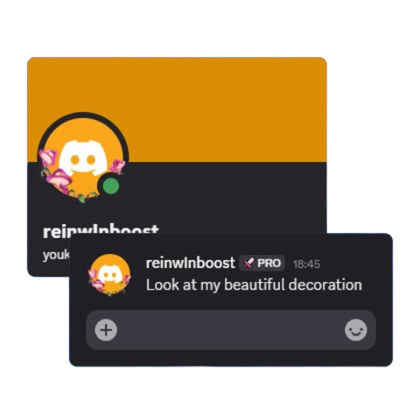Click the reinwlnboost display name on profile card
The image size is (420, 394).
(101, 229)
